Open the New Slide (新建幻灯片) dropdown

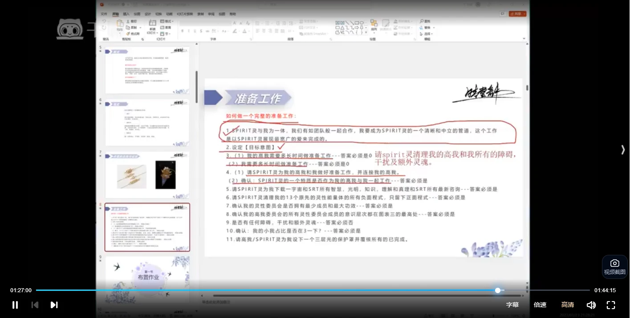152,31
